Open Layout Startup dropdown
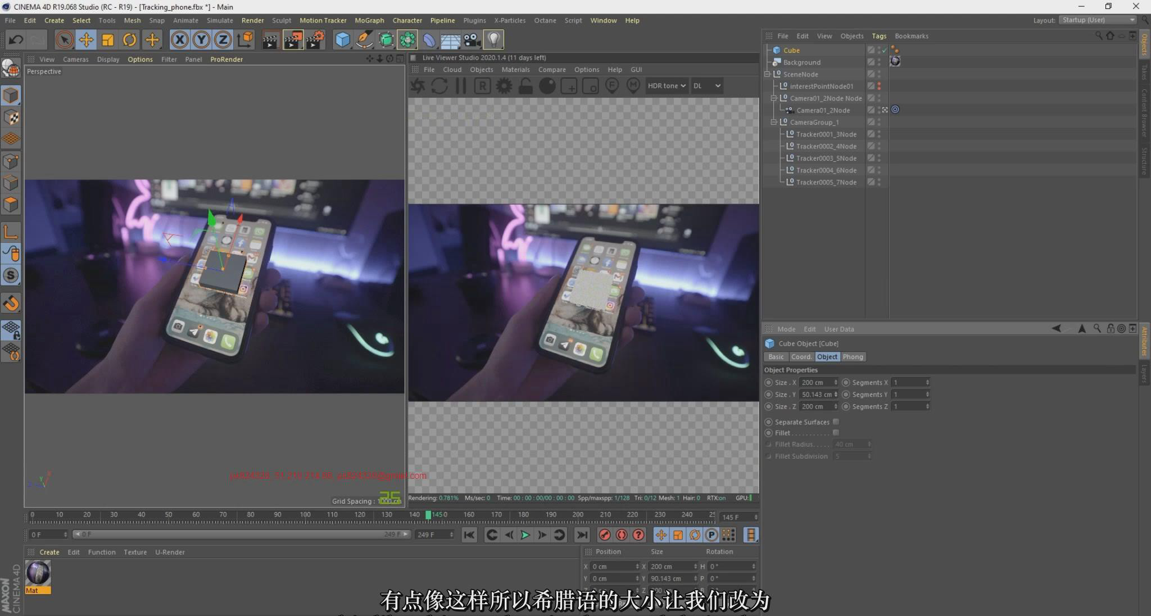 (1098, 20)
